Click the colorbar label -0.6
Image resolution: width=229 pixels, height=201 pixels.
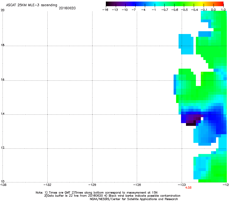pos(175,10)
